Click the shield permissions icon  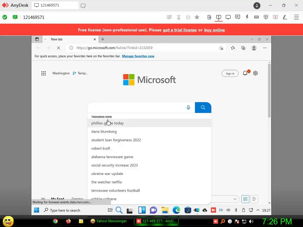coord(266,17)
